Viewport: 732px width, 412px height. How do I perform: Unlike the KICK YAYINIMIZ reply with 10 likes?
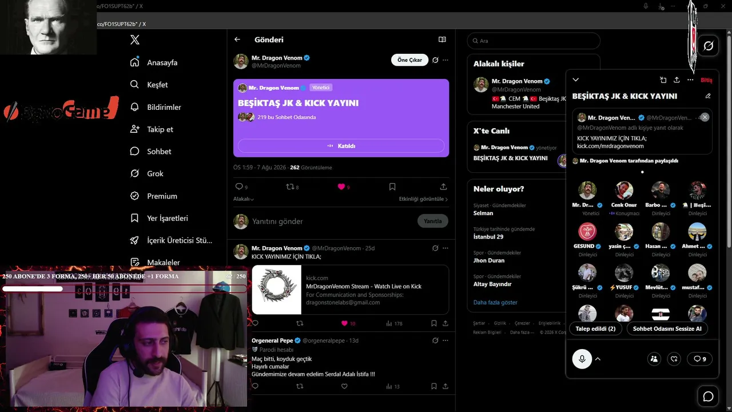[348, 323]
